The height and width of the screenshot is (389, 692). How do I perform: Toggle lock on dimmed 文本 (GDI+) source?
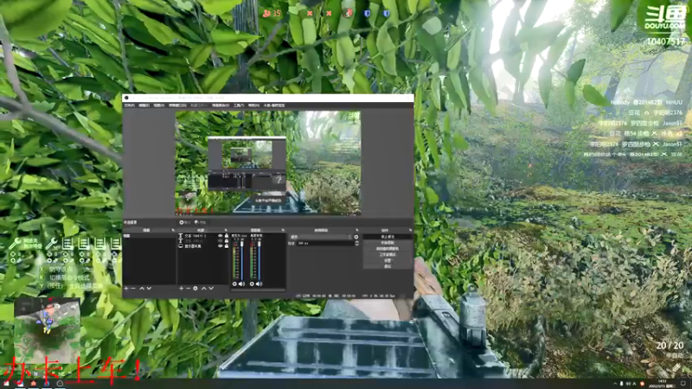tap(227, 240)
